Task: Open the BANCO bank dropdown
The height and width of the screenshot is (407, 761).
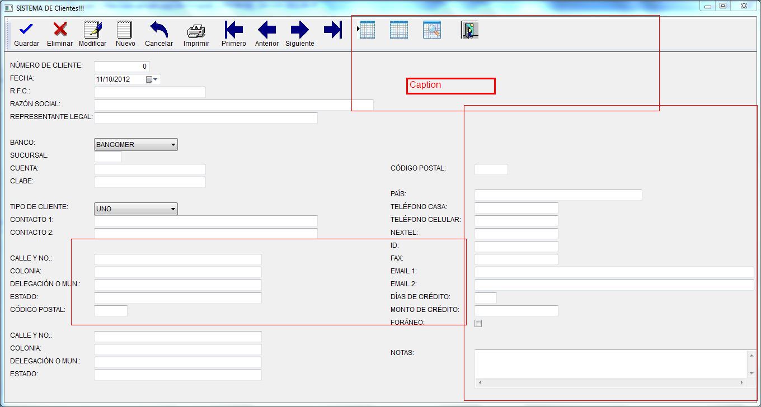Action: point(173,144)
